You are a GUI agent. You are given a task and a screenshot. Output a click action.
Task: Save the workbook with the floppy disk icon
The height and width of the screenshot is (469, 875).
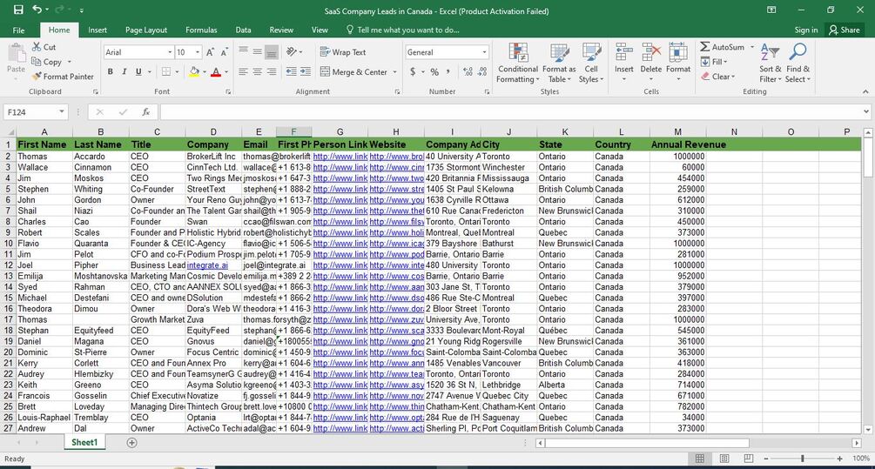[x=18, y=10]
